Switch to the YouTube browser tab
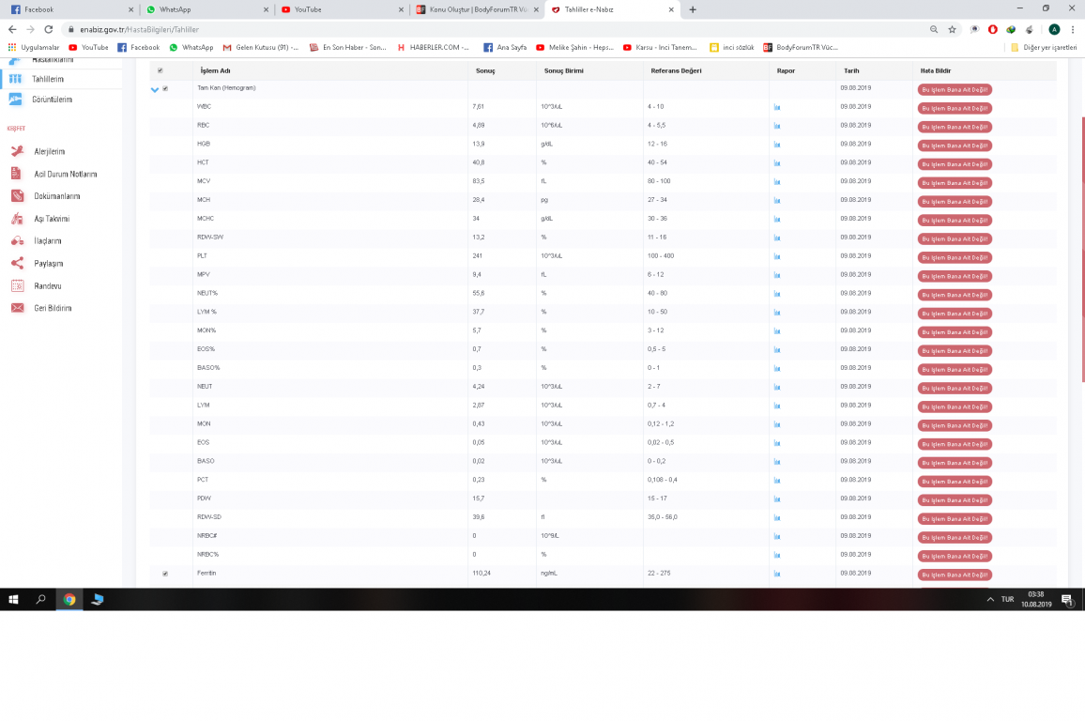Image resolution: width=1085 pixels, height=721 pixels. click(x=341, y=9)
